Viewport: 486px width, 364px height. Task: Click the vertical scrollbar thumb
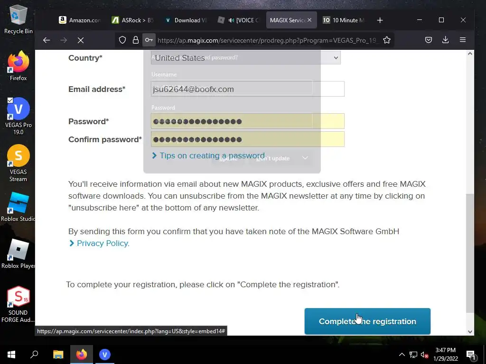(x=470, y=253)
